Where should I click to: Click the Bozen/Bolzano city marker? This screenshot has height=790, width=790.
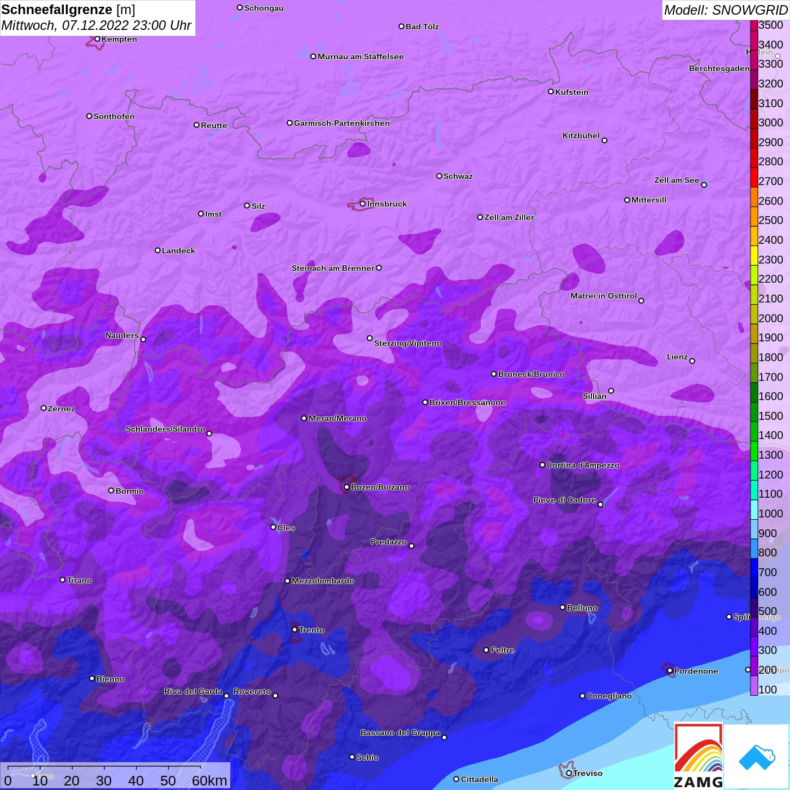[346, 487]
